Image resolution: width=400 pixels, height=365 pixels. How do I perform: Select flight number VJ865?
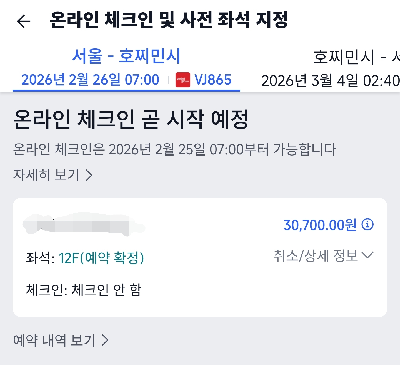click(213, 80)
